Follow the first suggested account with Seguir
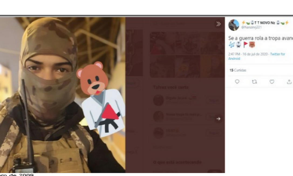The height and width of the screenshot is (176, 293). point(214,100)
